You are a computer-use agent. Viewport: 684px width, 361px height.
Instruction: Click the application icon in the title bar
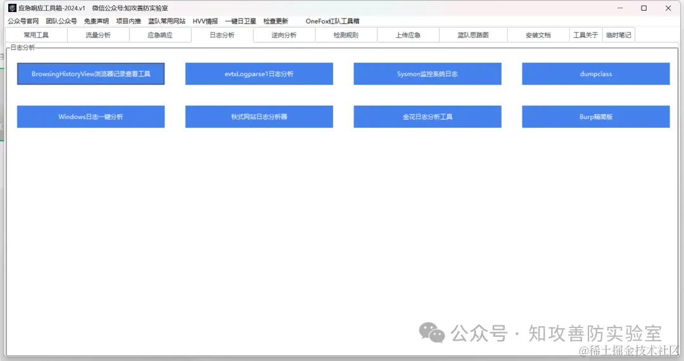12,8
